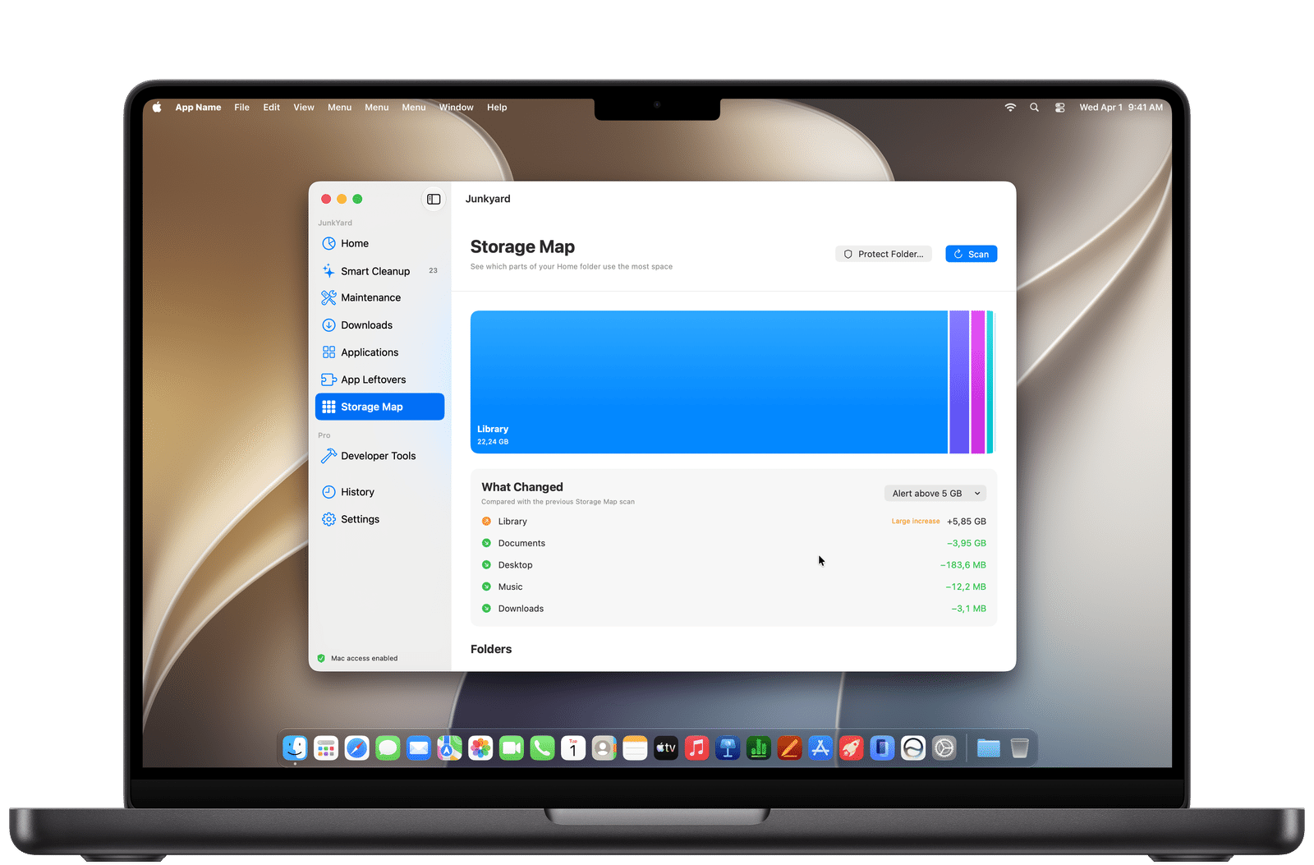This screenshot has height=865, width=1314.
Task: Click the green Mac access enabled shield
Action: point(321,658)
